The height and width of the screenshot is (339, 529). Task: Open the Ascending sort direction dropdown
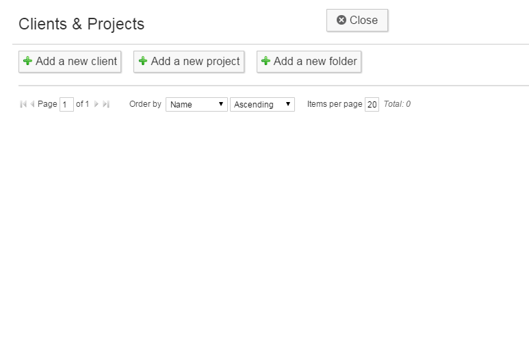click(x=263, y=104)
